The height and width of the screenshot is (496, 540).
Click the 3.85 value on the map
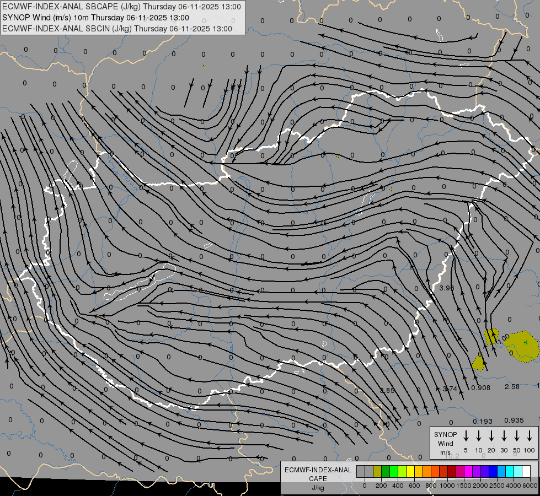[x=387, y=390]
